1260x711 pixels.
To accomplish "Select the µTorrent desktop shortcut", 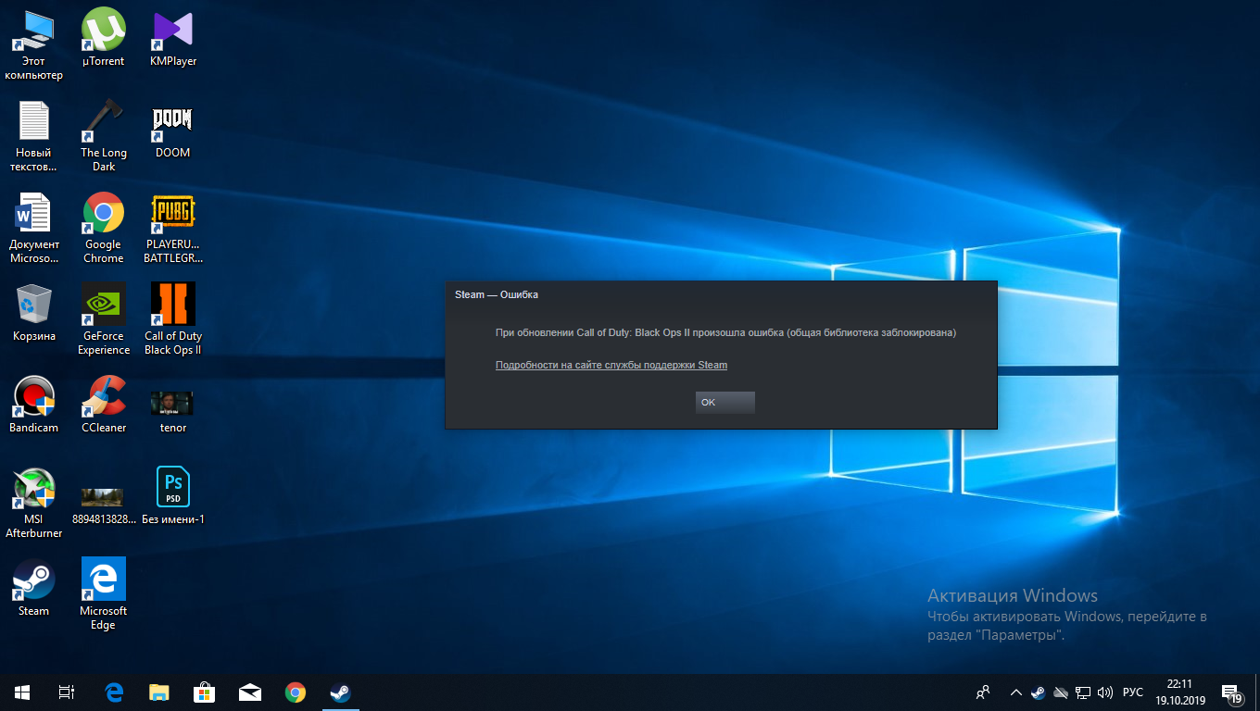I will click(103, 38).
